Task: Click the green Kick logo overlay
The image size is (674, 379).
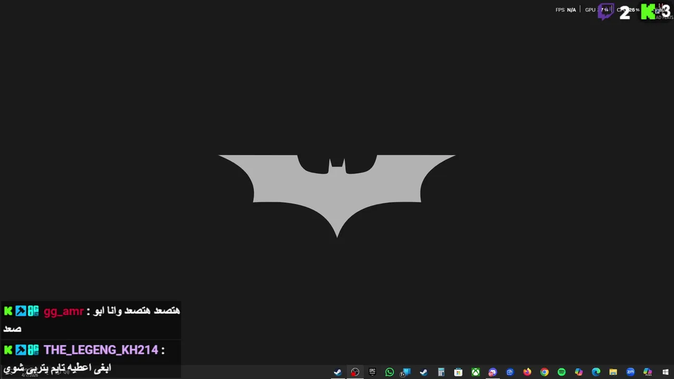Action: [x=648, y=12]
